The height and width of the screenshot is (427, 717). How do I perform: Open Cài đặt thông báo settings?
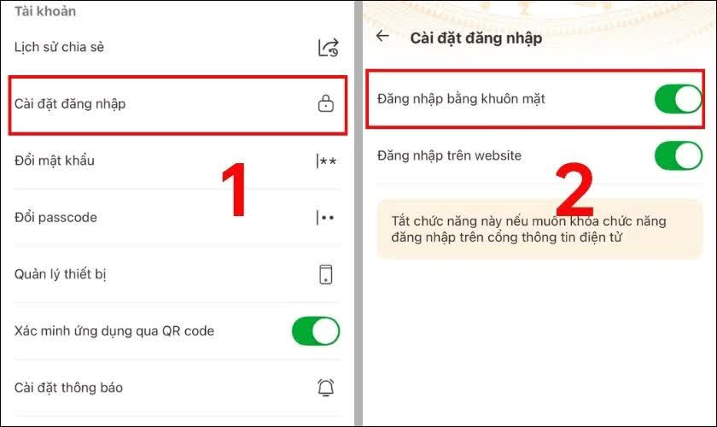[178, 388]
